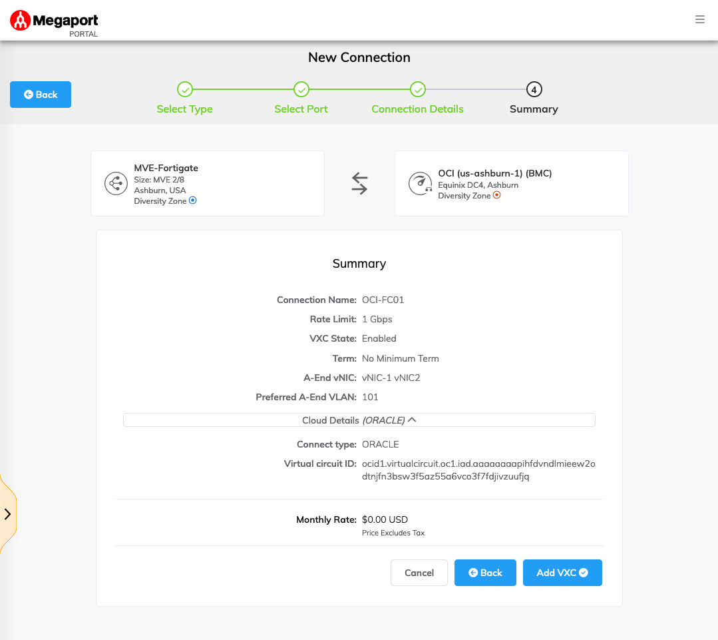Viewport: 718px width, 640px height.
Task: Click the bottom Back button
Action: click(485, 573)
